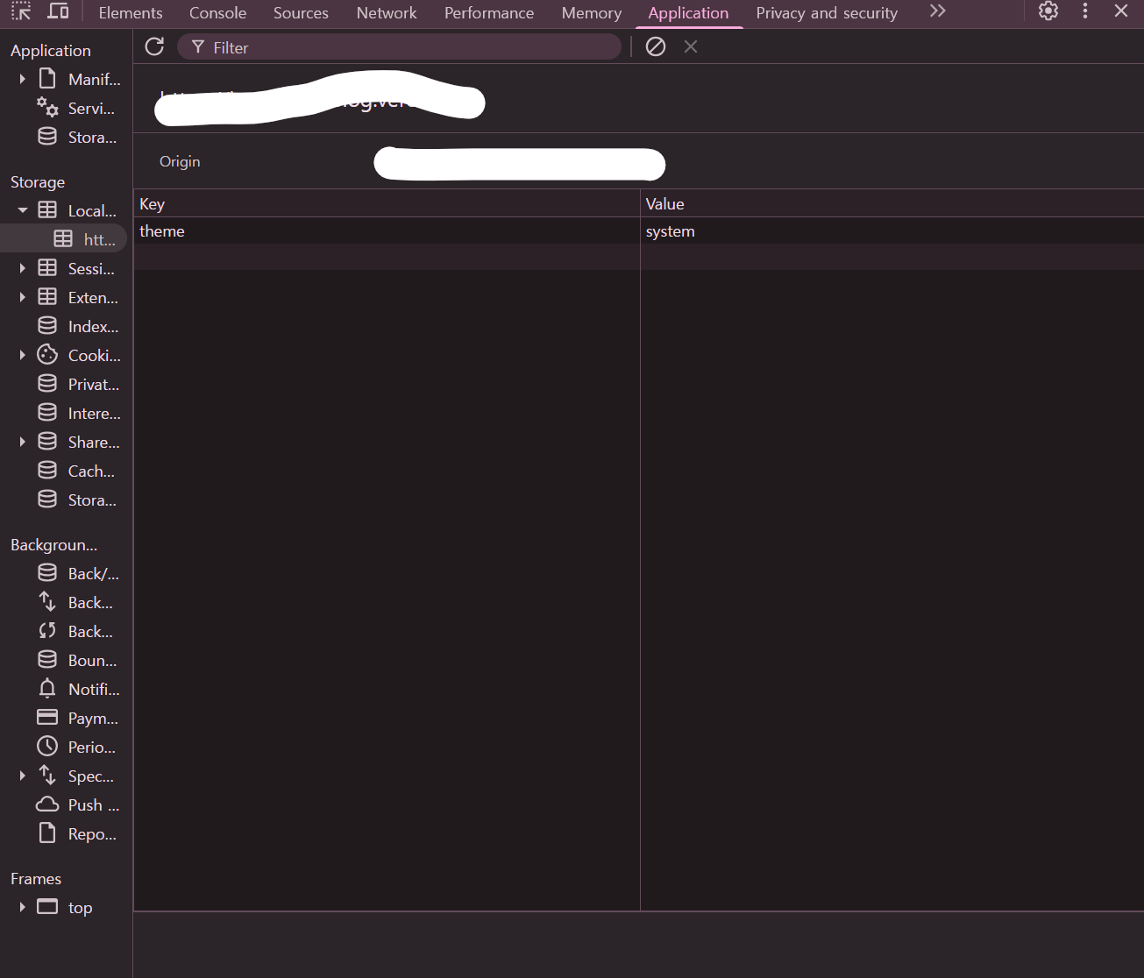Open Private state tokens item
1144x978 pixels.
pos(78,384)
